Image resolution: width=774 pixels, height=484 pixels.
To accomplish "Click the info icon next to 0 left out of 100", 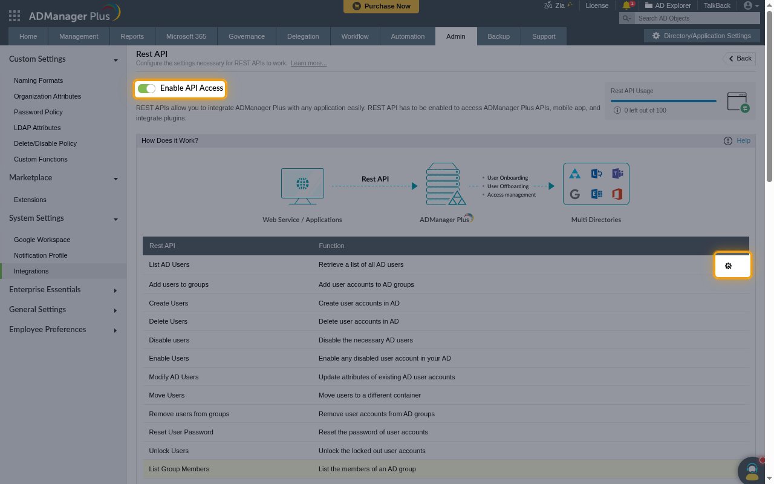I will pyautogui.click(x=617, y=110).
